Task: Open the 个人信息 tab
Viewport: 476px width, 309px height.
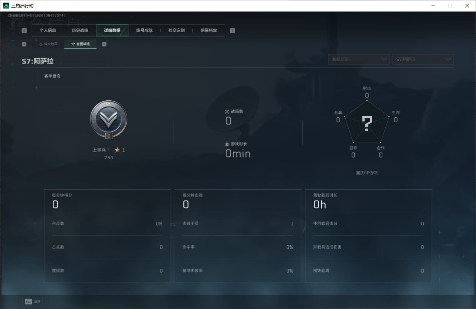Action: click(48, 30)
